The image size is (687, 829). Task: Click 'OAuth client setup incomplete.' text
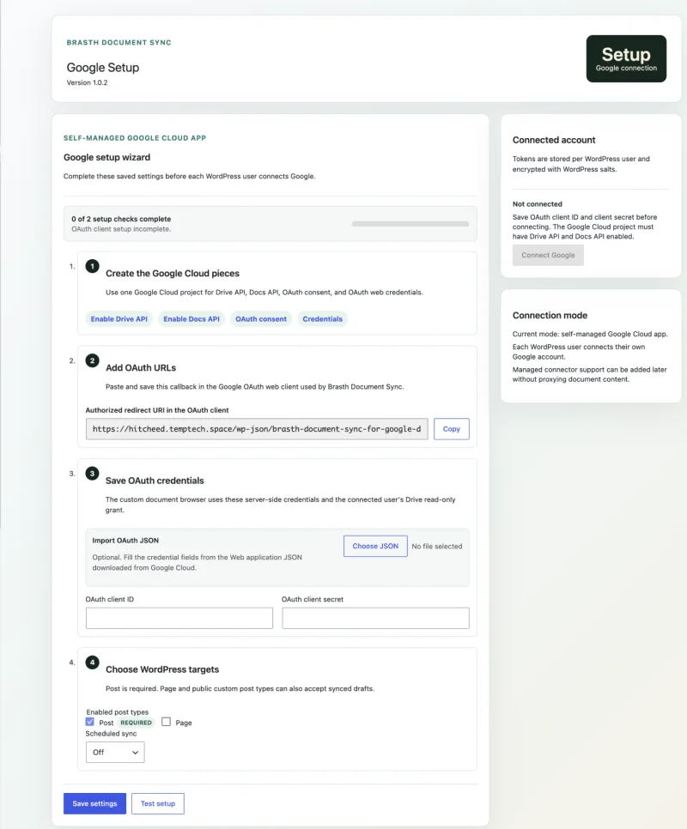click(x=121, y=229)
